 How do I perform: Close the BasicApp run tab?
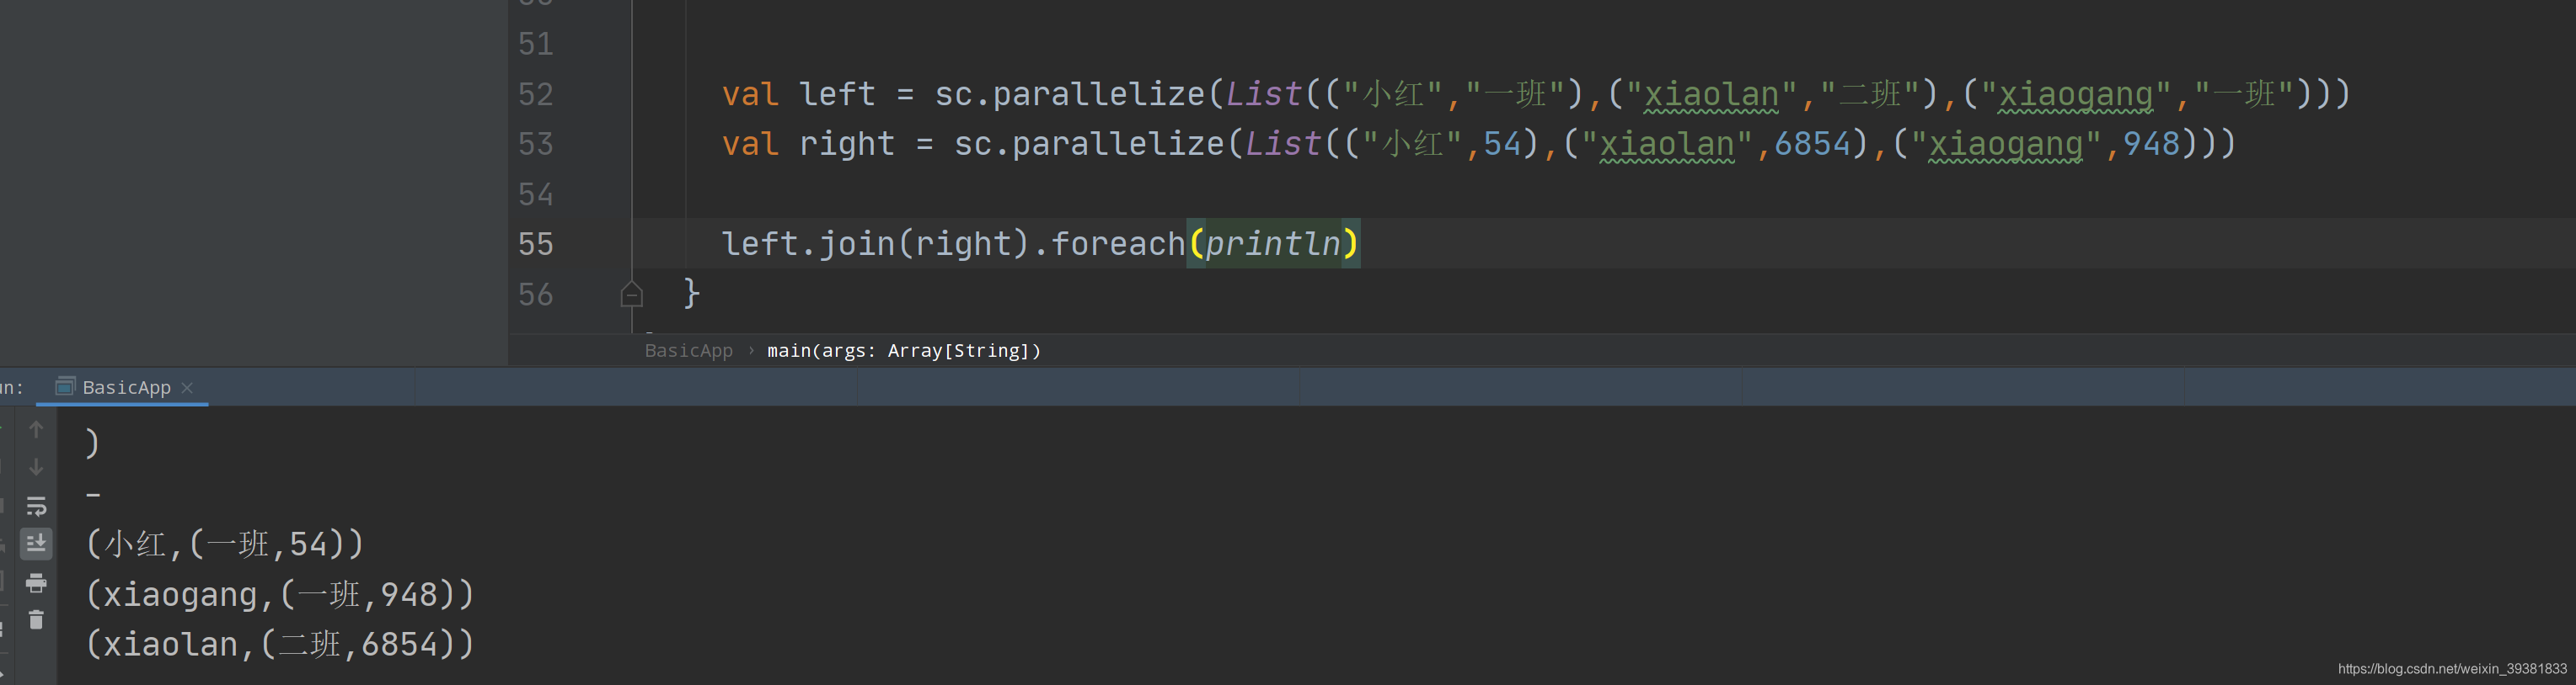pos(187,387)
